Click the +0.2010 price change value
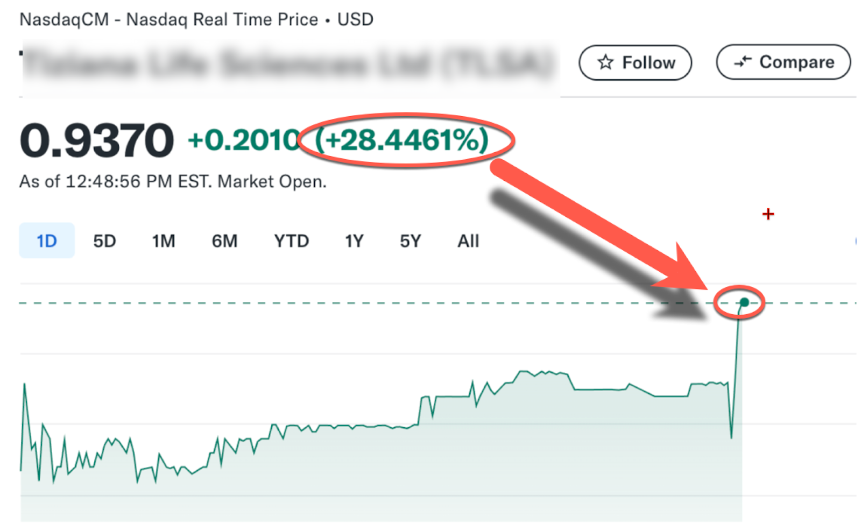The height and width of the screenshot is (531, 861). click(x=244, y=140)
